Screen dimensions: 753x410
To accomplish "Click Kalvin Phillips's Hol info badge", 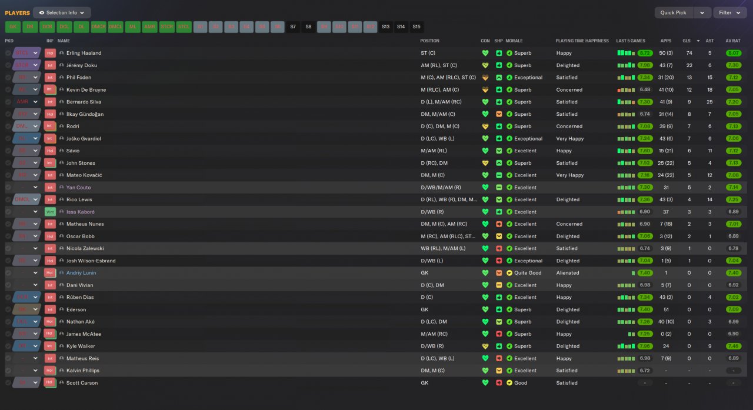I will tap(50, 371).
